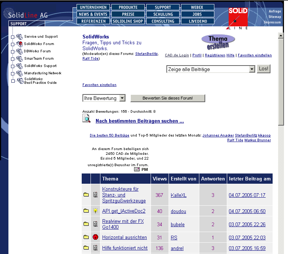Expand the DBWorks Forum tree node box
Screen dimensions: 288x254
pos(12,52)
